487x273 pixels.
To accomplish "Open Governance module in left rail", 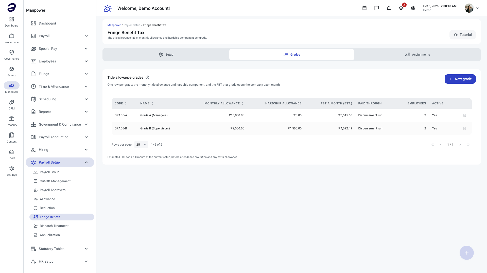I will tap(12, 55).
